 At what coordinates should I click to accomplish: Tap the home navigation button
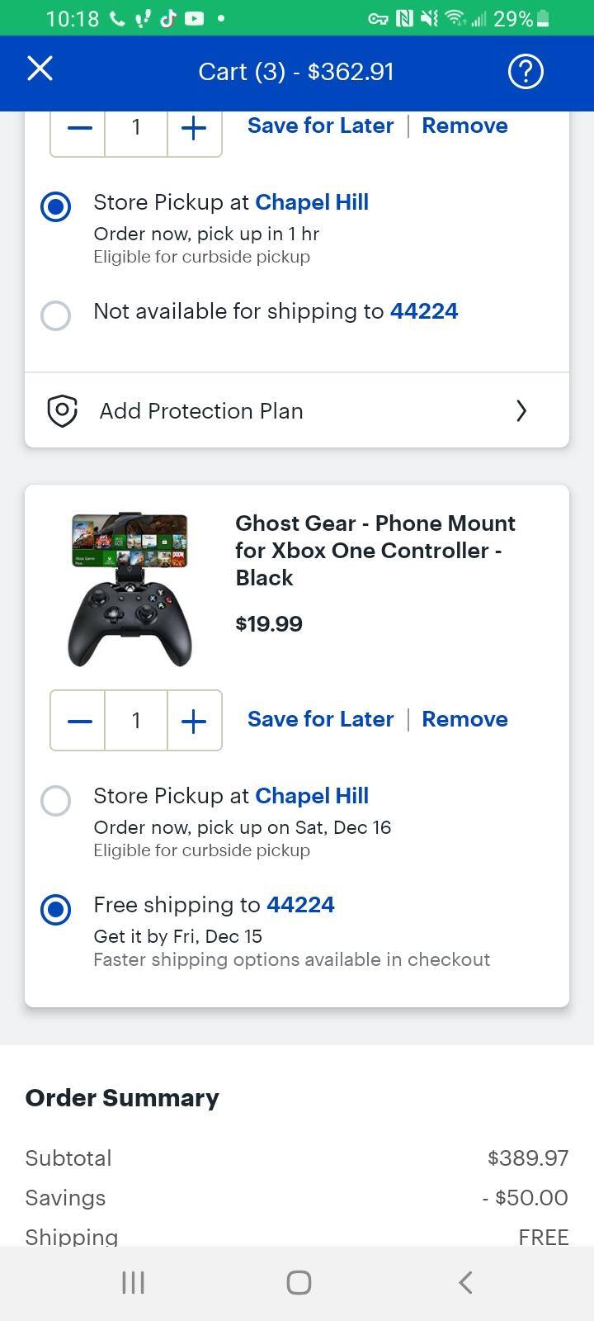tap(298, 1282)
